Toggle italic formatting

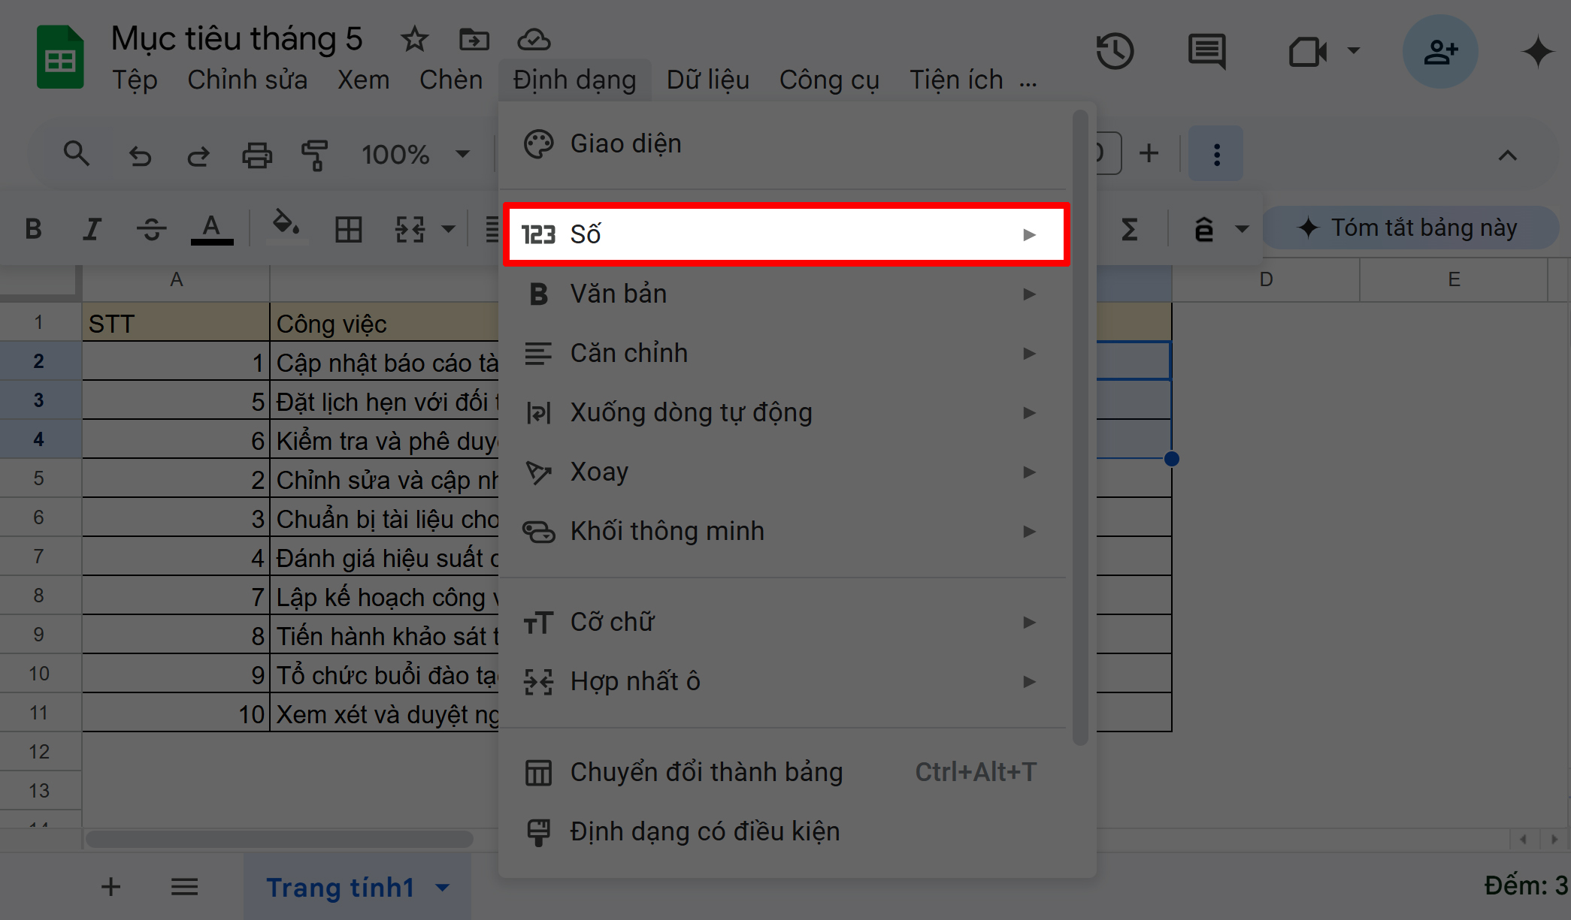(x=92, y=229)
